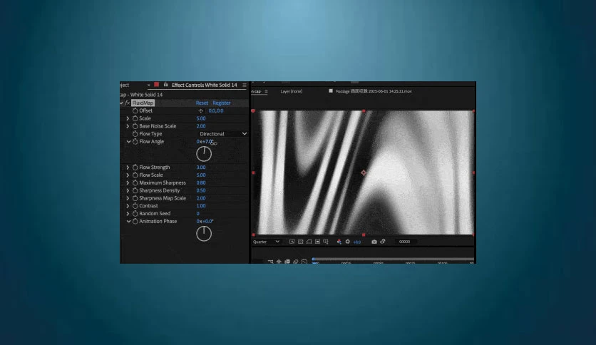Click Sharpness Density value 0.50
The height and width of the screenshot is (345, 596).
click(x=201, y=190)
